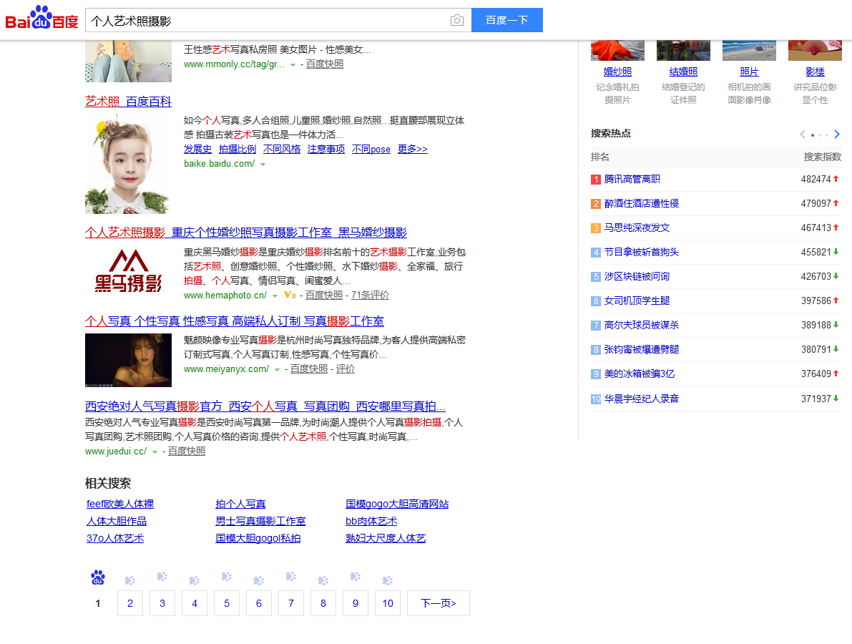852x644 pixels.
Task: Click 更多>> link in Baike result
Action: [413, 149]
